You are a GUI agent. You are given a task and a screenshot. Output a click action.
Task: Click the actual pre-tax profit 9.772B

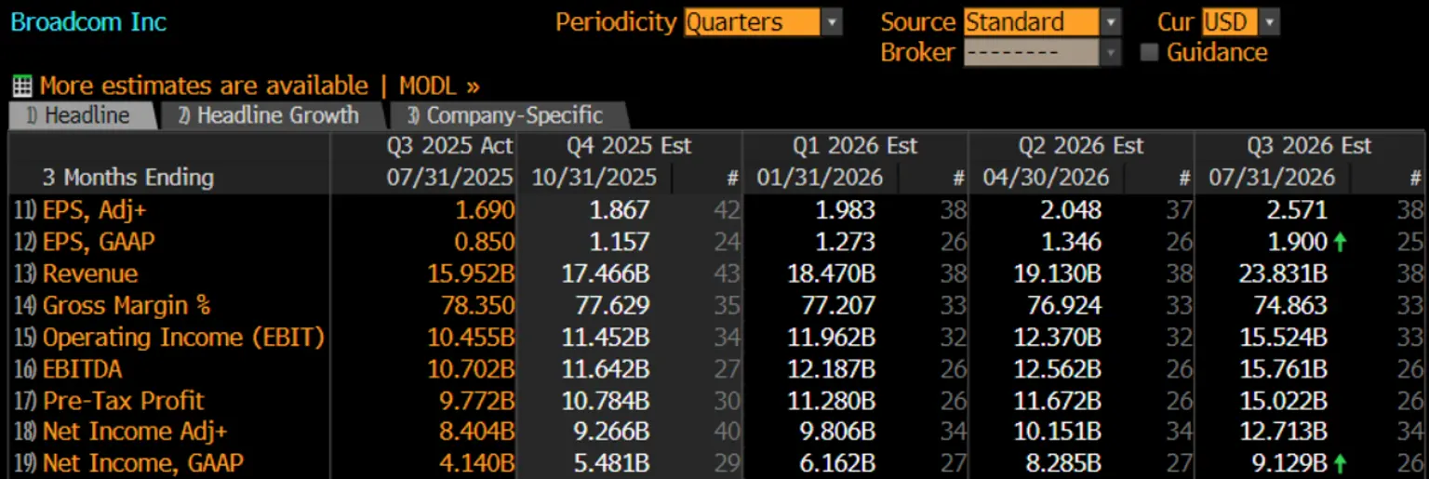pos(478,401)
